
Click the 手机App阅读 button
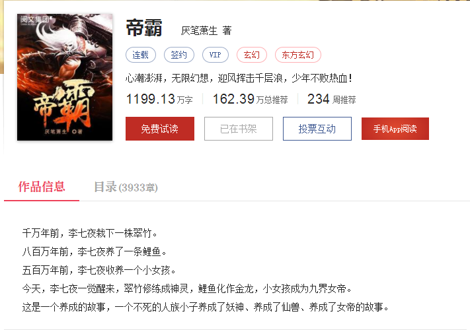click(395, 129)
